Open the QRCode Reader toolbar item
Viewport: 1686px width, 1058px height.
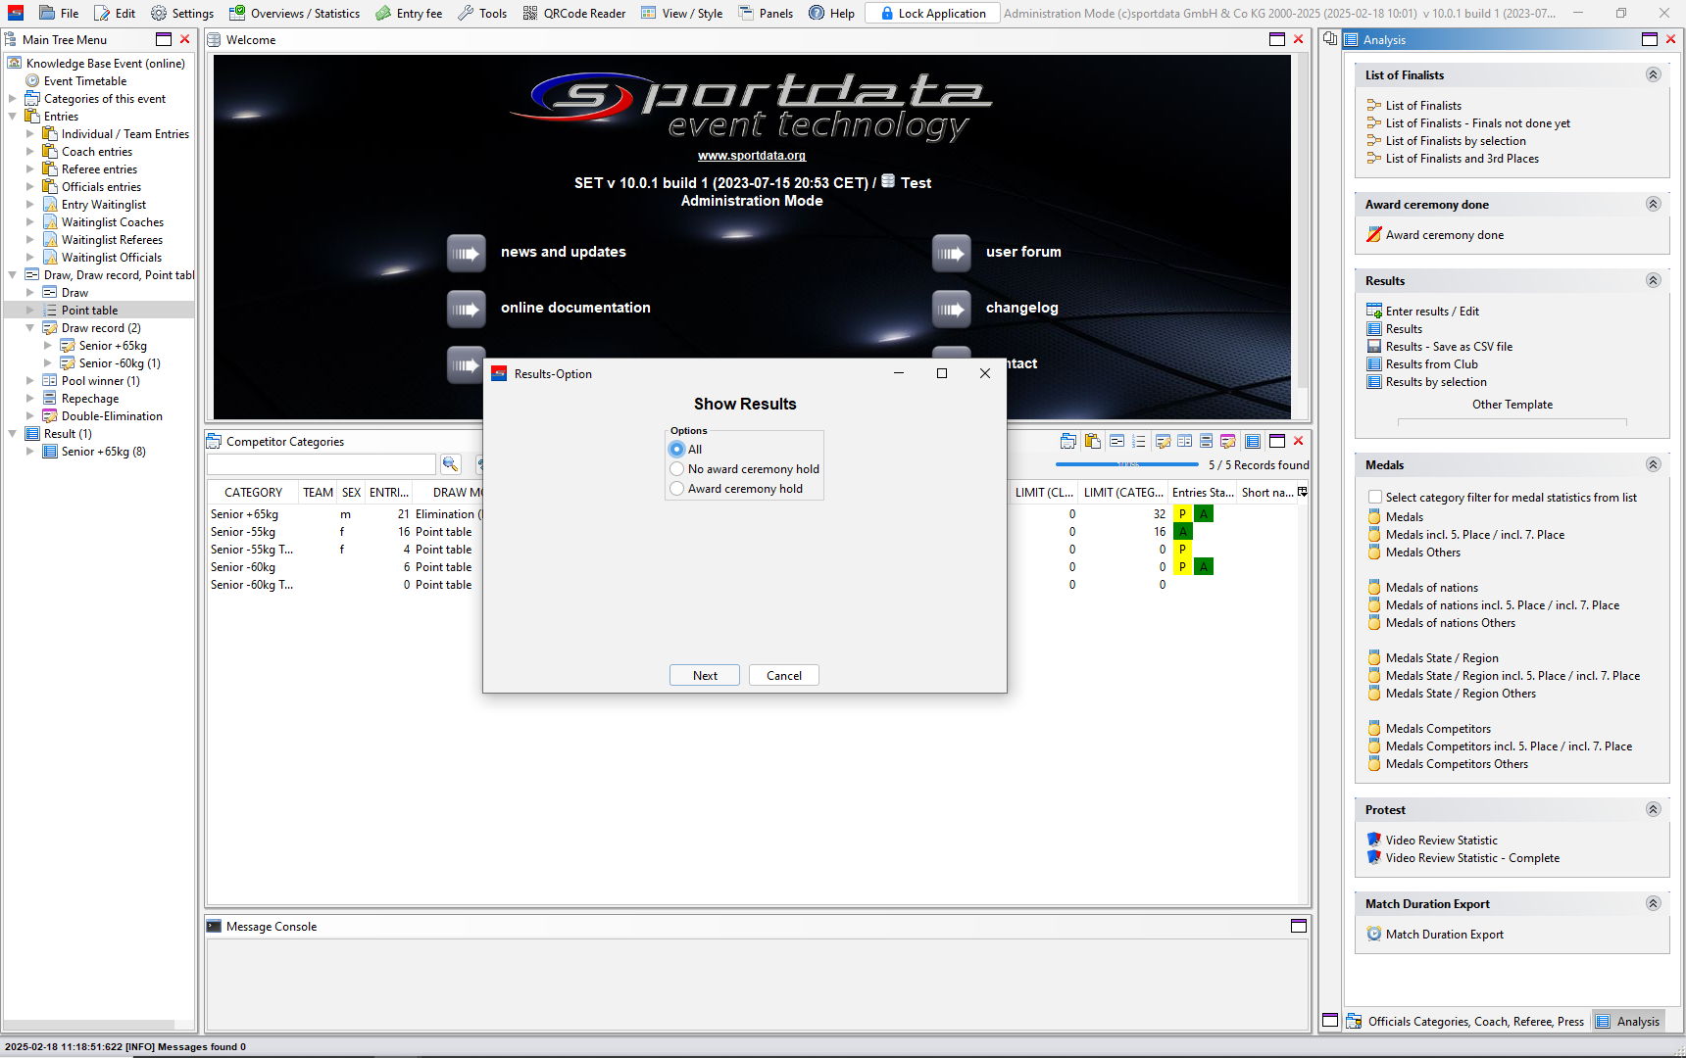[x=573, y=13]
